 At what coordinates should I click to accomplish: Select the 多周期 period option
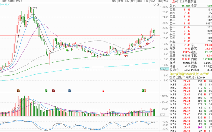pyautogui.click(x=11, y=1)
